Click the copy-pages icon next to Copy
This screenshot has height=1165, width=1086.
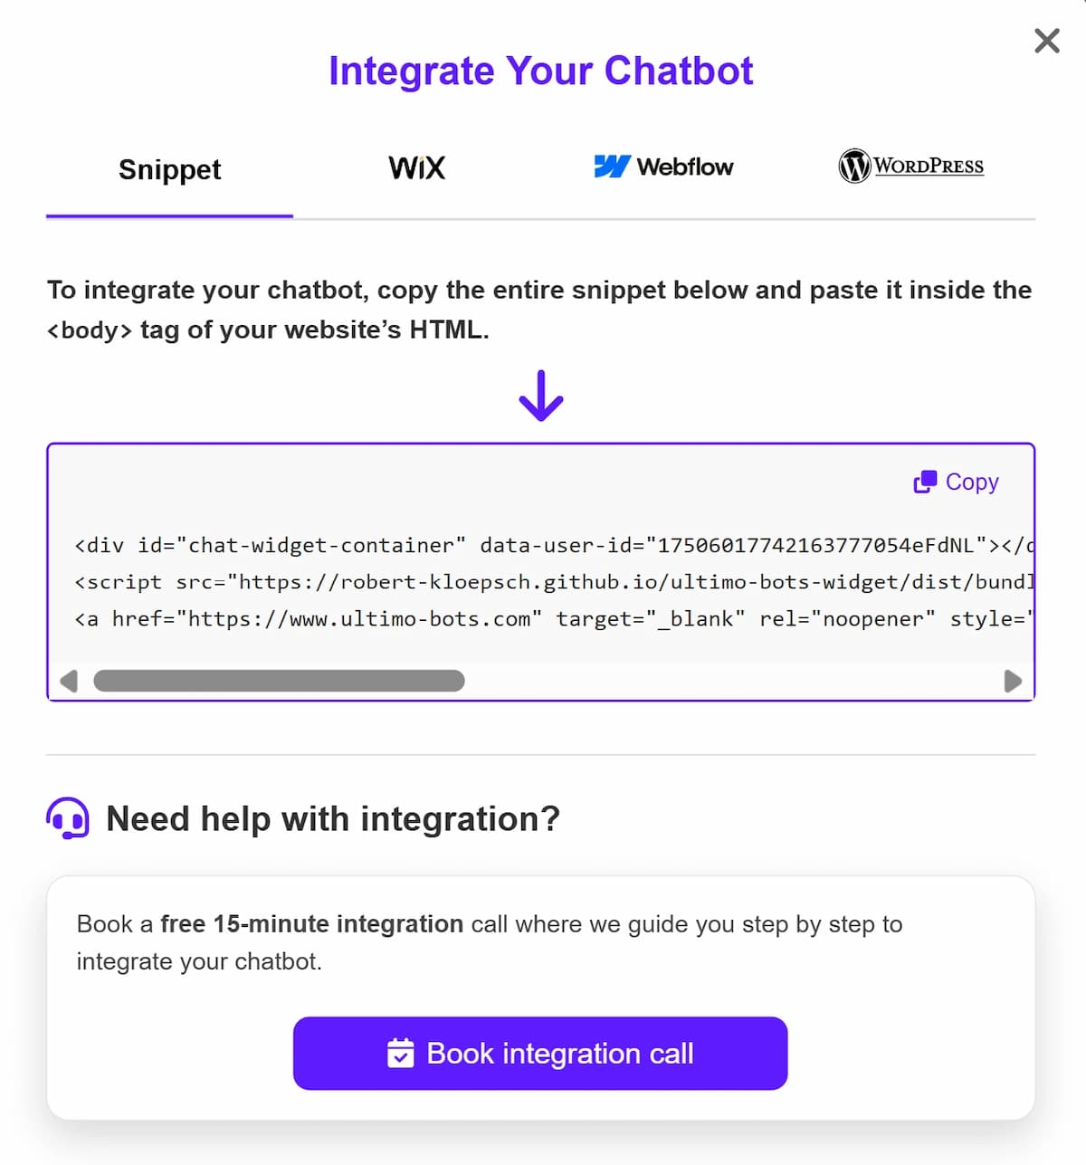click(x=925, y=481)
